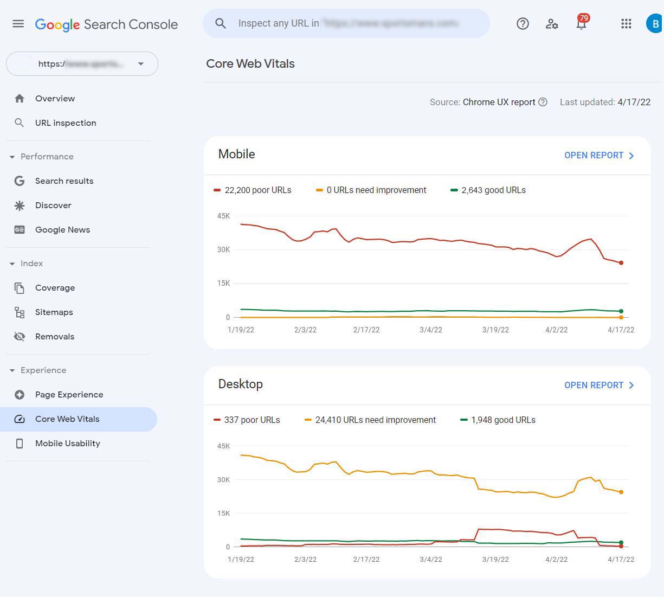Image resolution: width=664 pixels, height=597 pixels.
Task: Click the Removals crossed-eye icon
Action: [x=20, y=337]
